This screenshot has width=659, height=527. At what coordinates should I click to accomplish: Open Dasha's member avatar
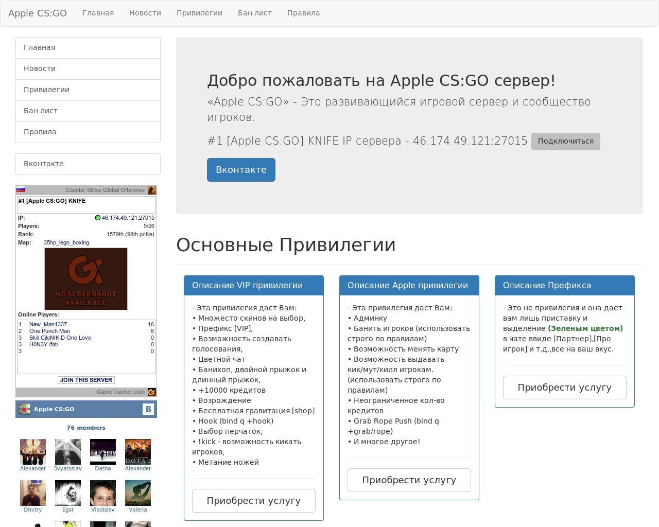click(x=103, y=452)
